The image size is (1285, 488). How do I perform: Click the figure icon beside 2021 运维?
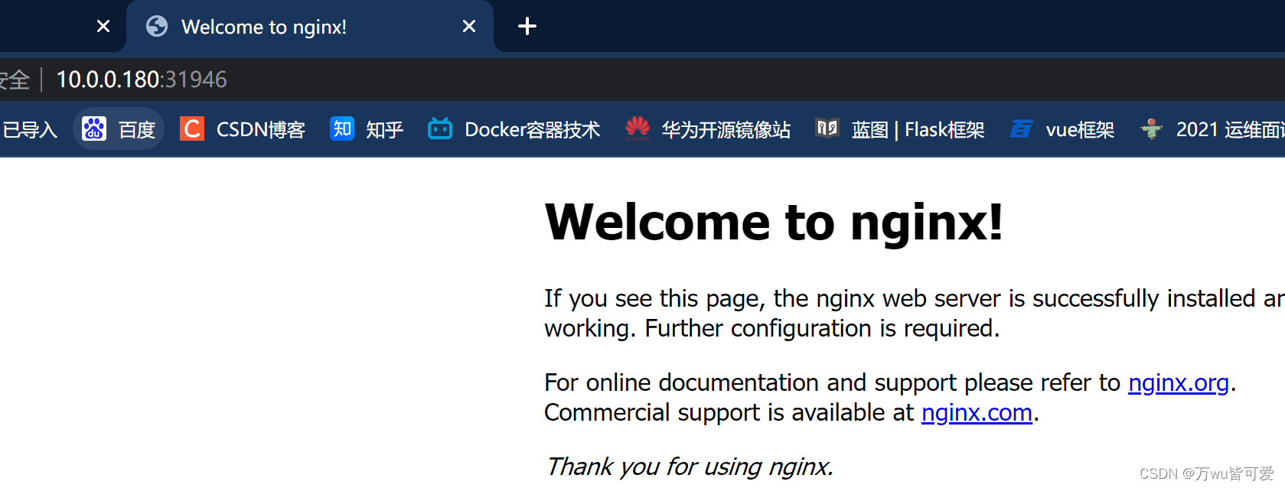pyautogui.click(x=1152, y=129)
